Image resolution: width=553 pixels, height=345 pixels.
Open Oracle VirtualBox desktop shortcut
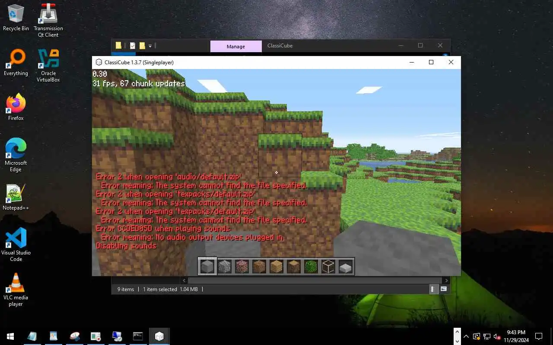point(48,65)
